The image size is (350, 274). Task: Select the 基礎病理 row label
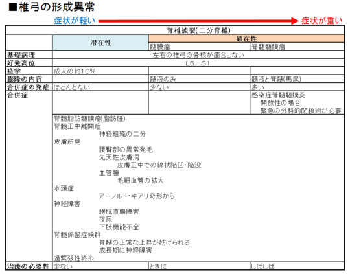(29, 55)
